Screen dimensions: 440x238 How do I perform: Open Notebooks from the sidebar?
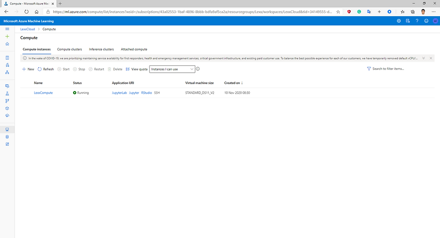point(7,58)
